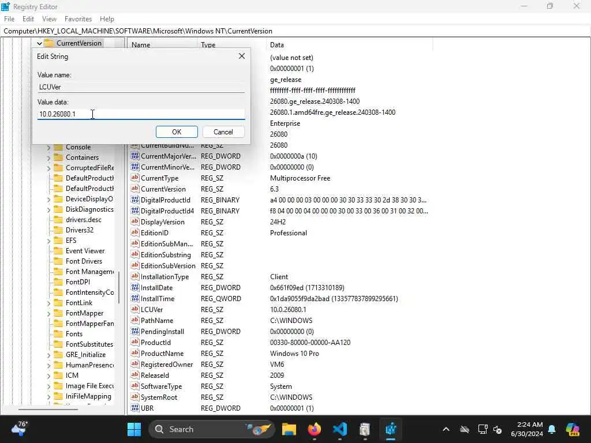Select the CurrentMinorVe DWORD value icon
Screen dimensions: 591x443
pos(135,167)
